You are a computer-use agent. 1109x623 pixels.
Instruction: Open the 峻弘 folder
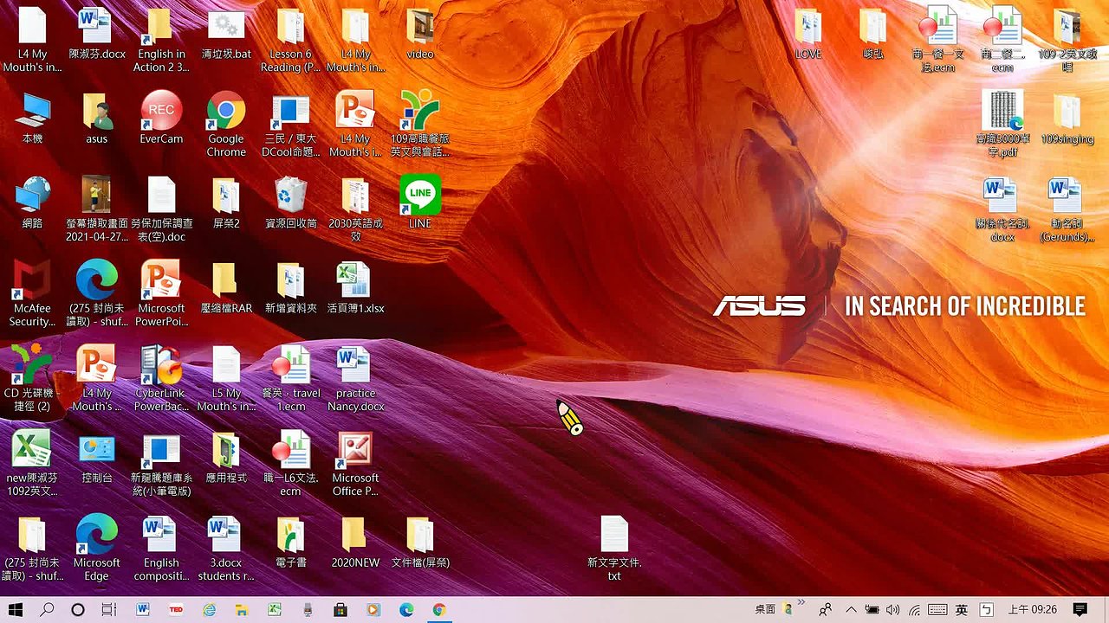click(x=873, y=35)
